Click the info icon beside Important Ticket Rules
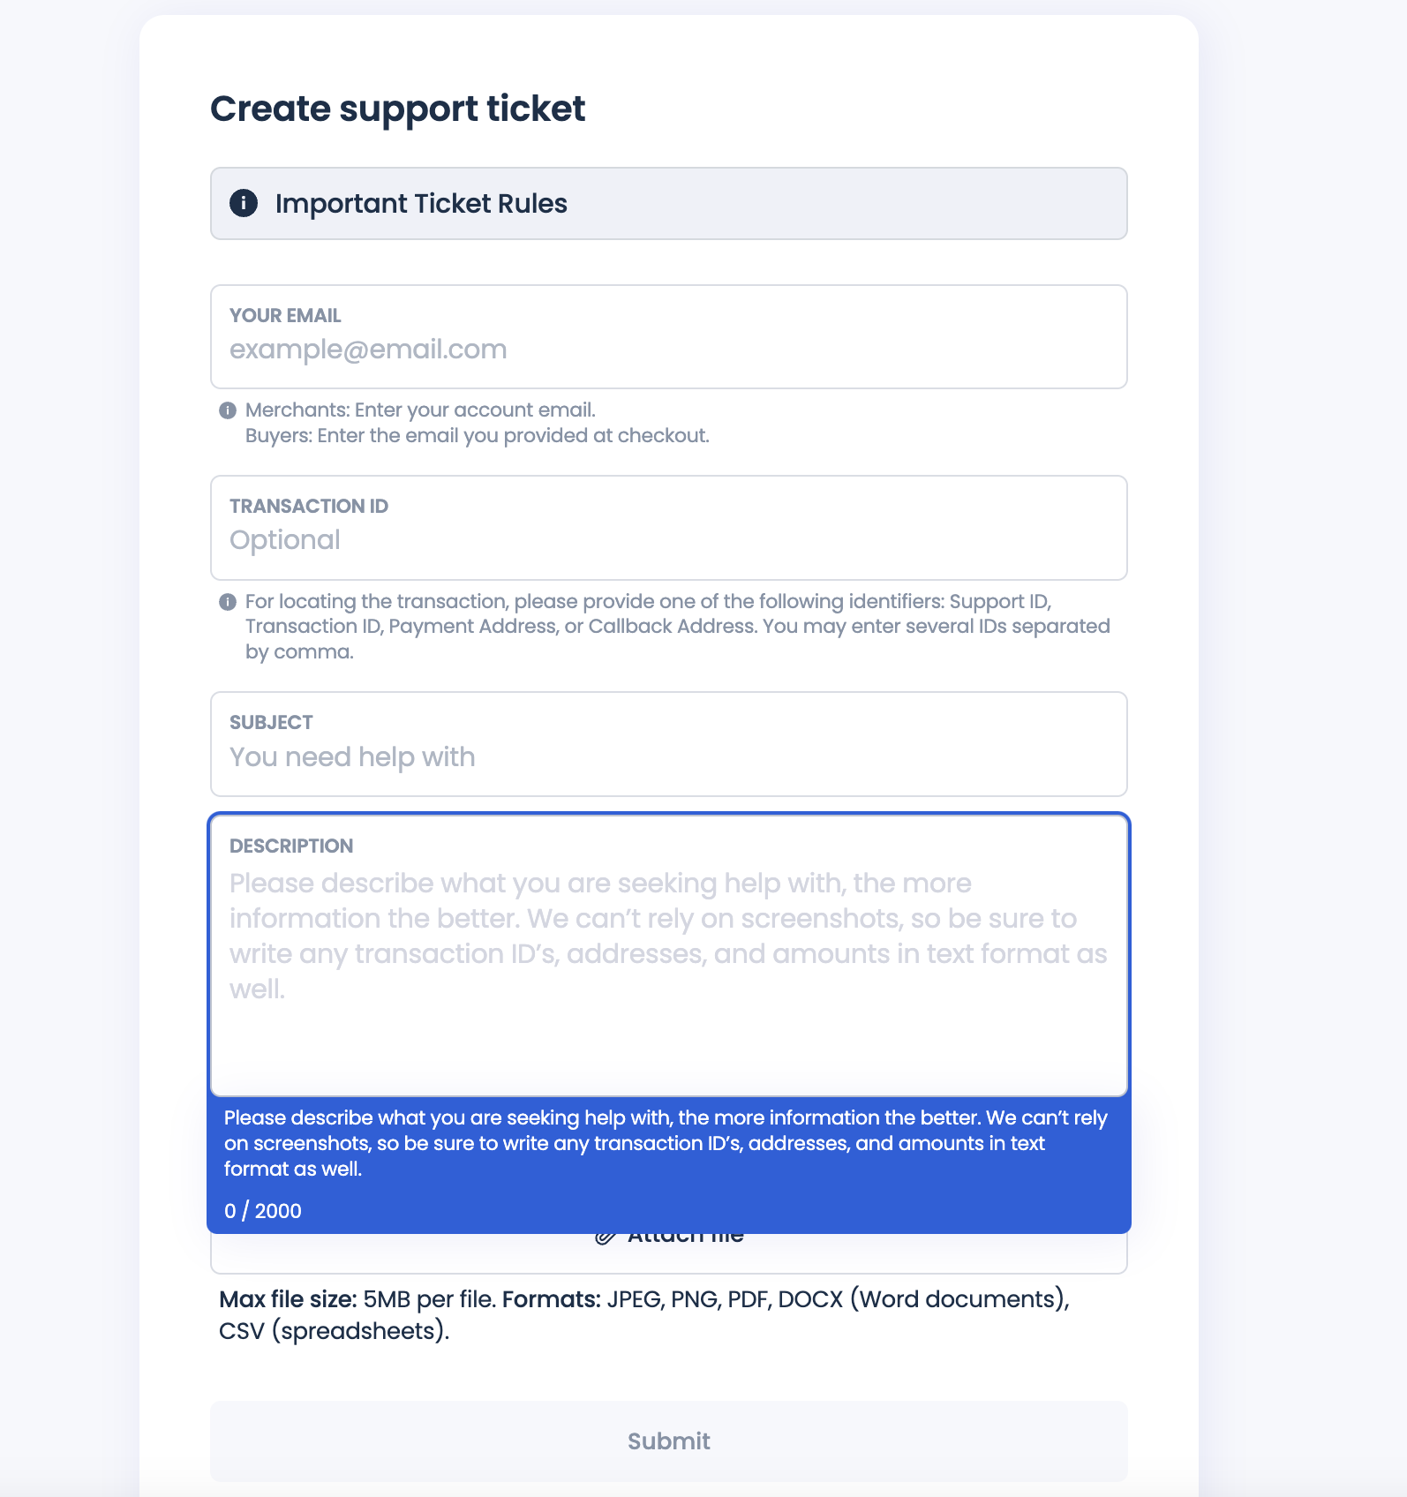1407x1497 pixels. pyautogui.click(x=245, y=203)
